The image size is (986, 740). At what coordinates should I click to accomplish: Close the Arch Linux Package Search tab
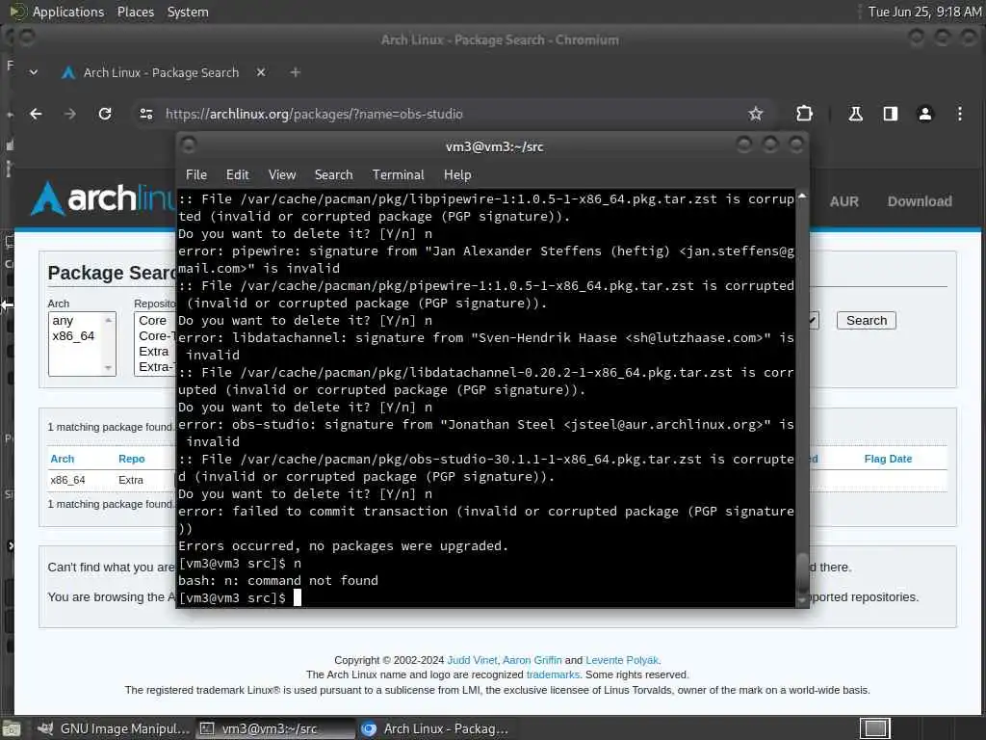(261, 72)
